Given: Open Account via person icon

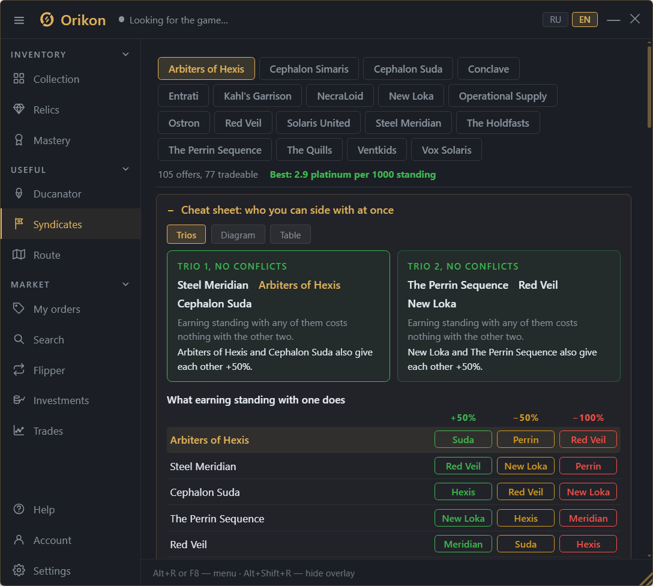Looking at the screenshot, I should click(x=19, y=540).
